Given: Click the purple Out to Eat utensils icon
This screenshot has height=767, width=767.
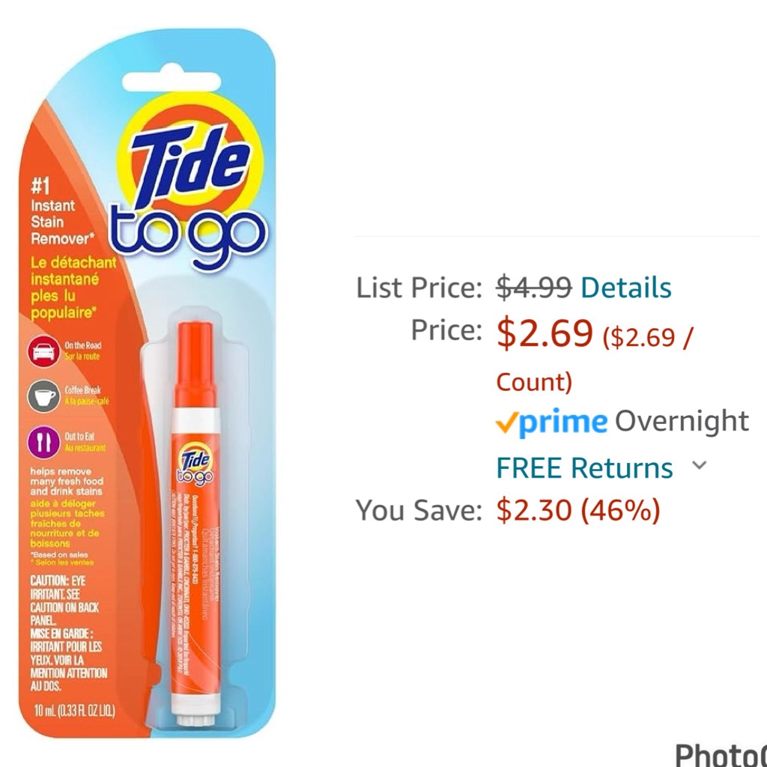Looking at the screenshot, I should coord(43,440).
